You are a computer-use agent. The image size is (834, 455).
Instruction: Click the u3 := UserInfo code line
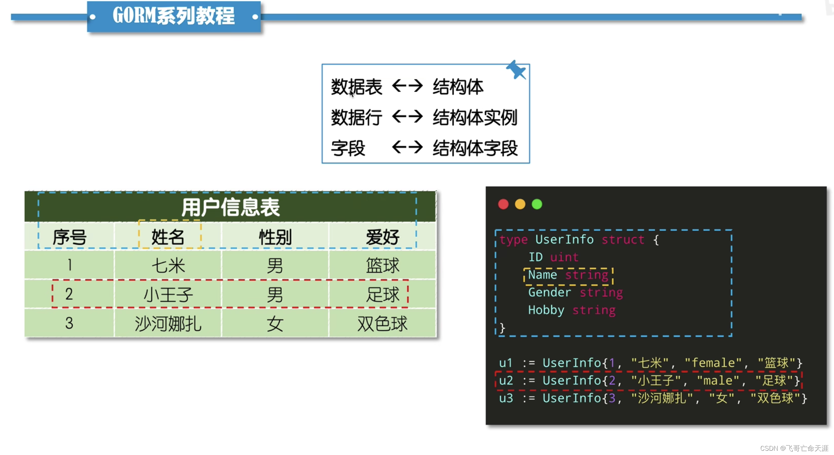[653, 398]
